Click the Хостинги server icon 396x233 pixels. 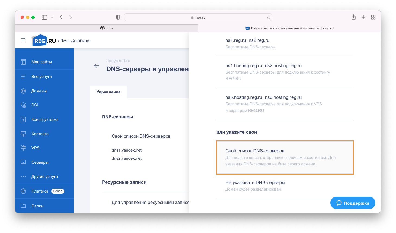tap(23, 134)
